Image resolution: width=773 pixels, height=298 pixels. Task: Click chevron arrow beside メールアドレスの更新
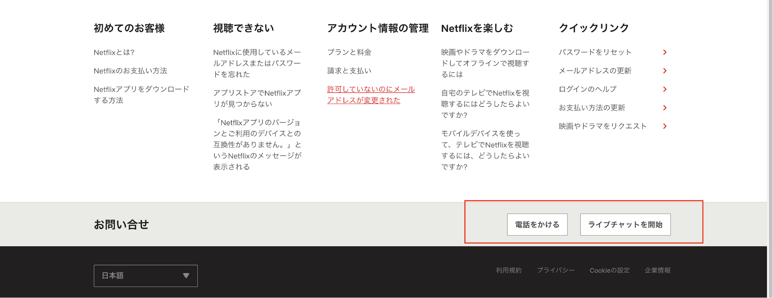(x=665, y=71)
